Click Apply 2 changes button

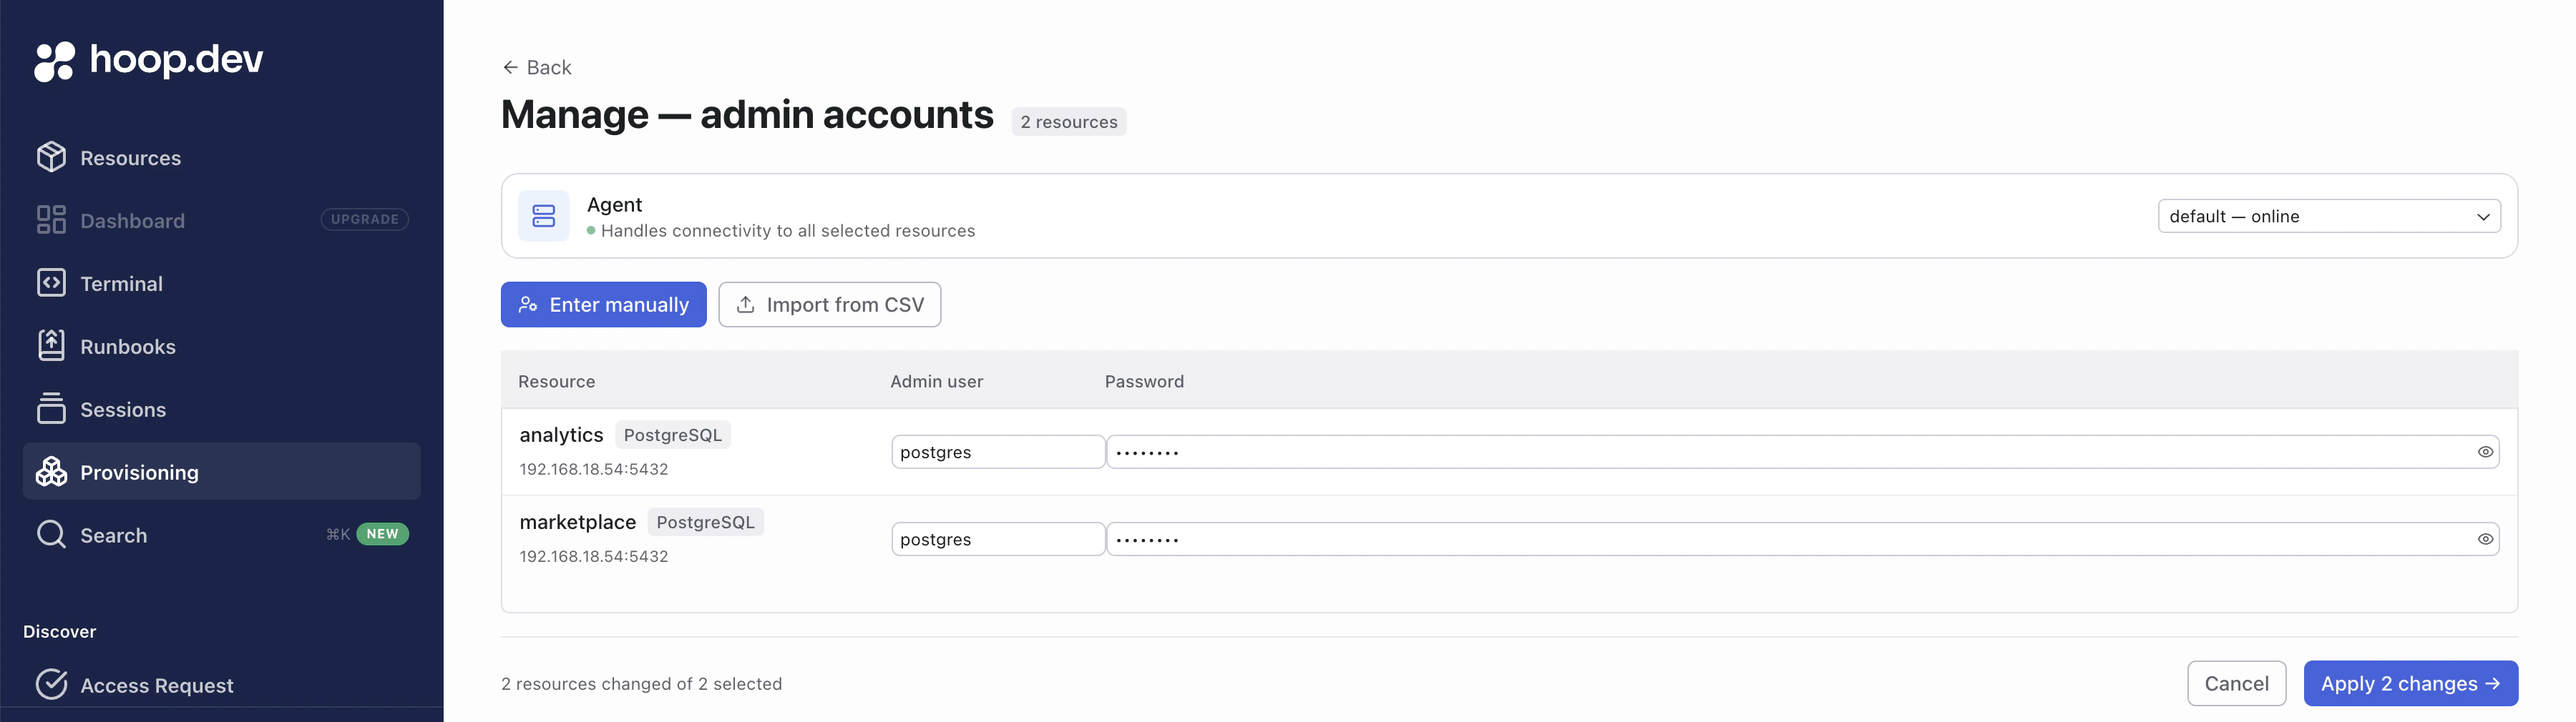click(x=2410, y=684)
